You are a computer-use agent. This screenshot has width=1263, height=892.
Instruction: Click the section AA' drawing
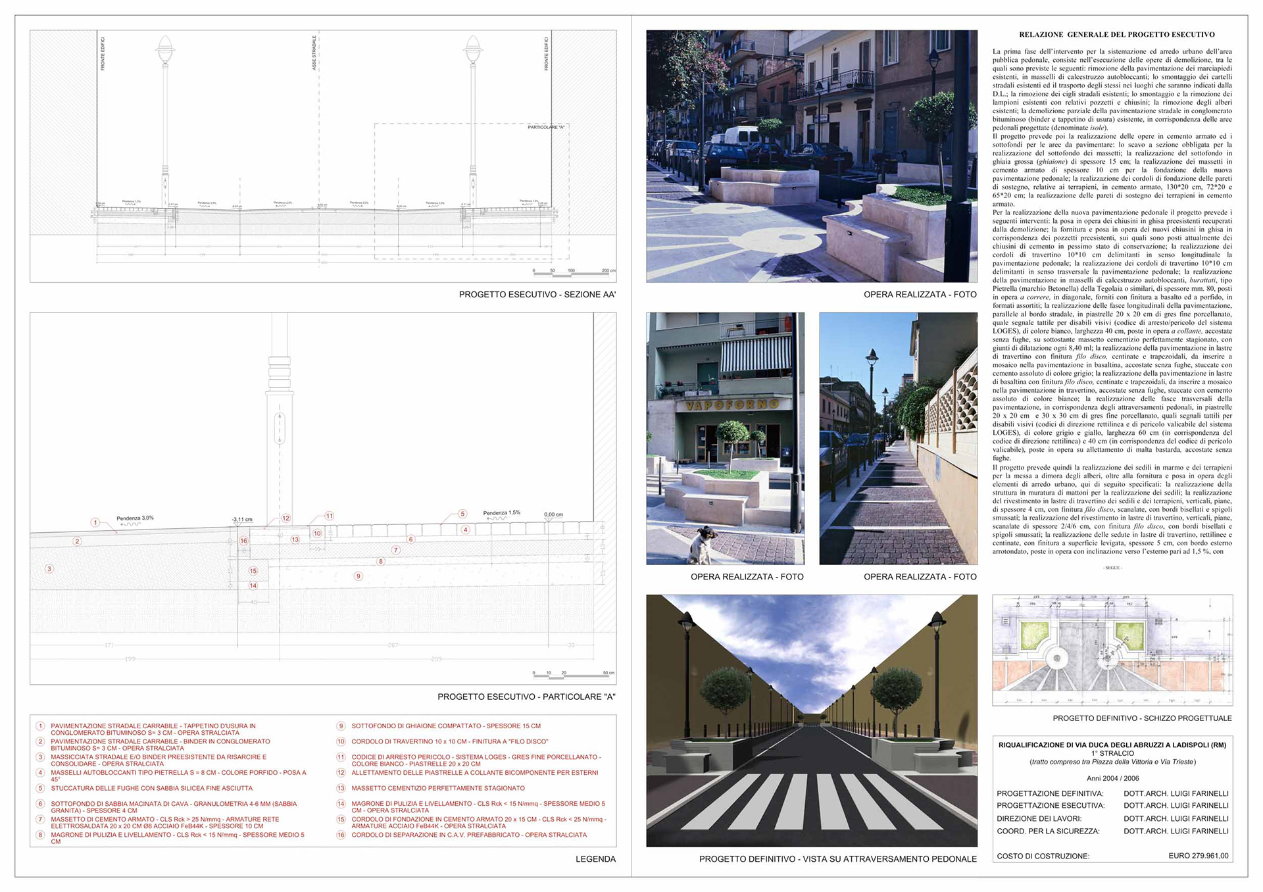tap(323, 156)
